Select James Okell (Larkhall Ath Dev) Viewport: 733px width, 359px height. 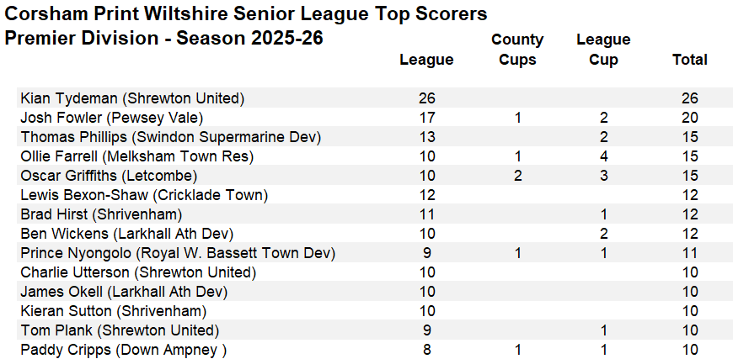click(124, 292)
